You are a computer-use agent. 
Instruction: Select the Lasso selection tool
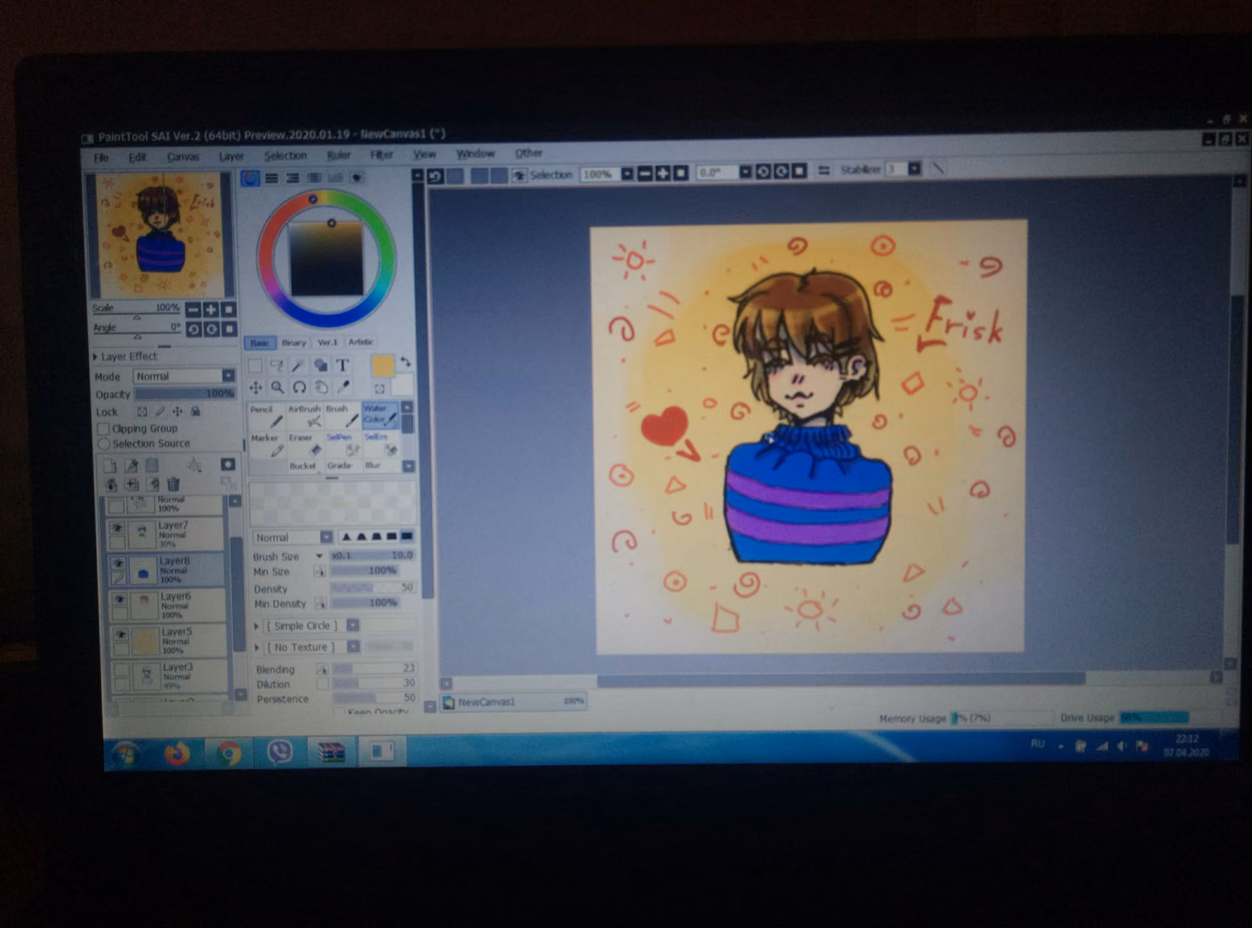(x=277, y=366)
